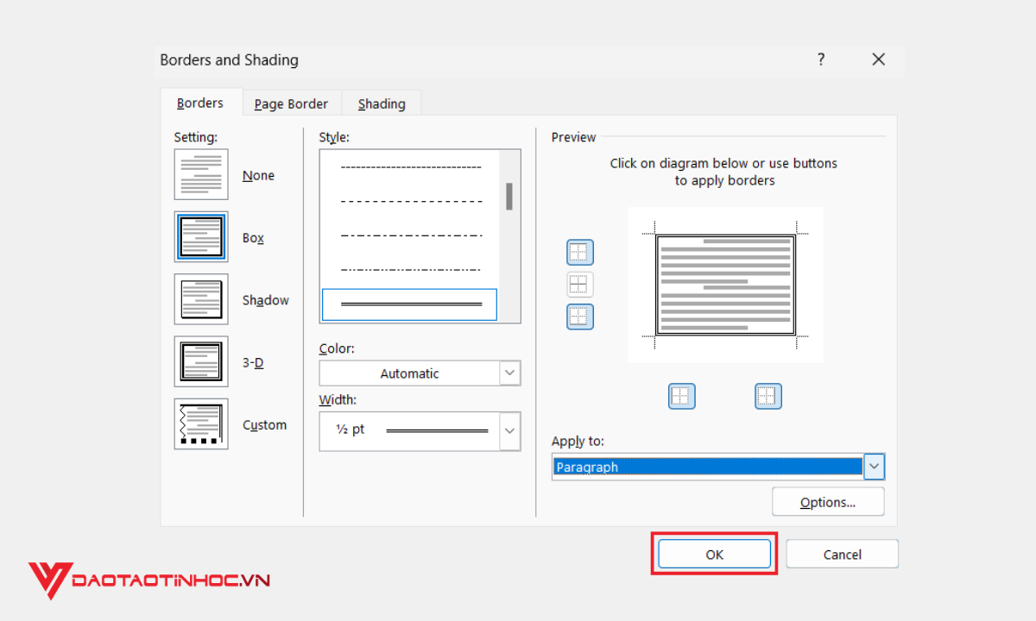
Task: Click the Custom setting label
Action: [x=264, y=425]
